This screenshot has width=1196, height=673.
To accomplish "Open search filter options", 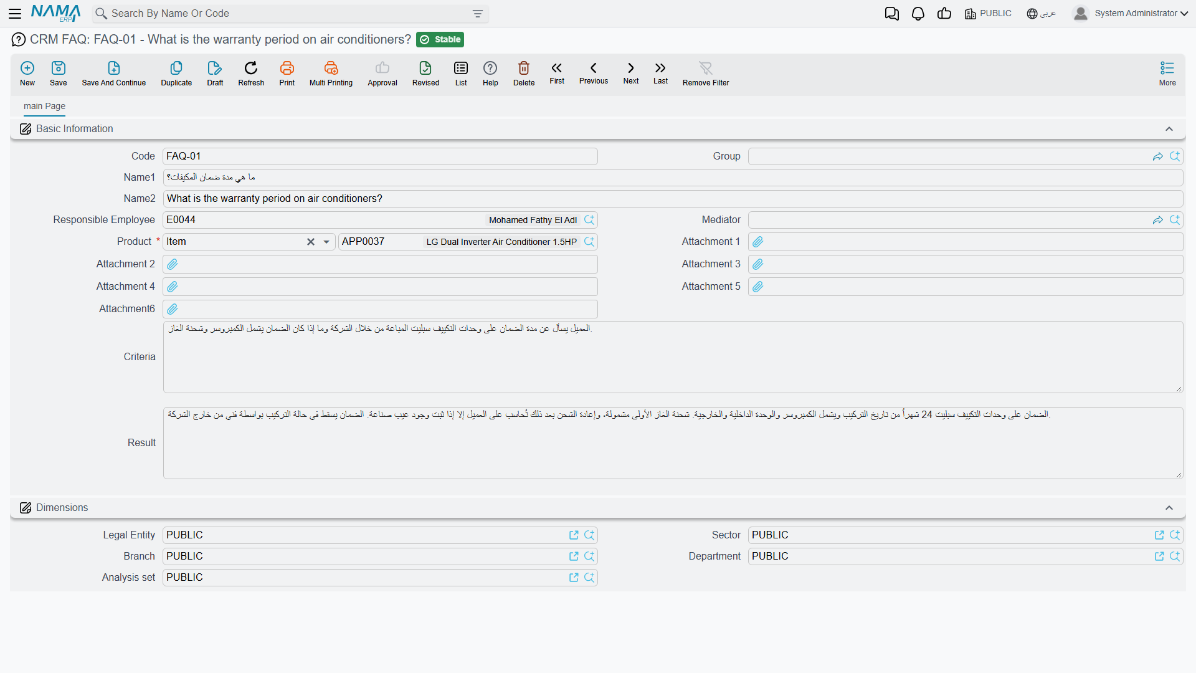I will (x=478, y=14).
